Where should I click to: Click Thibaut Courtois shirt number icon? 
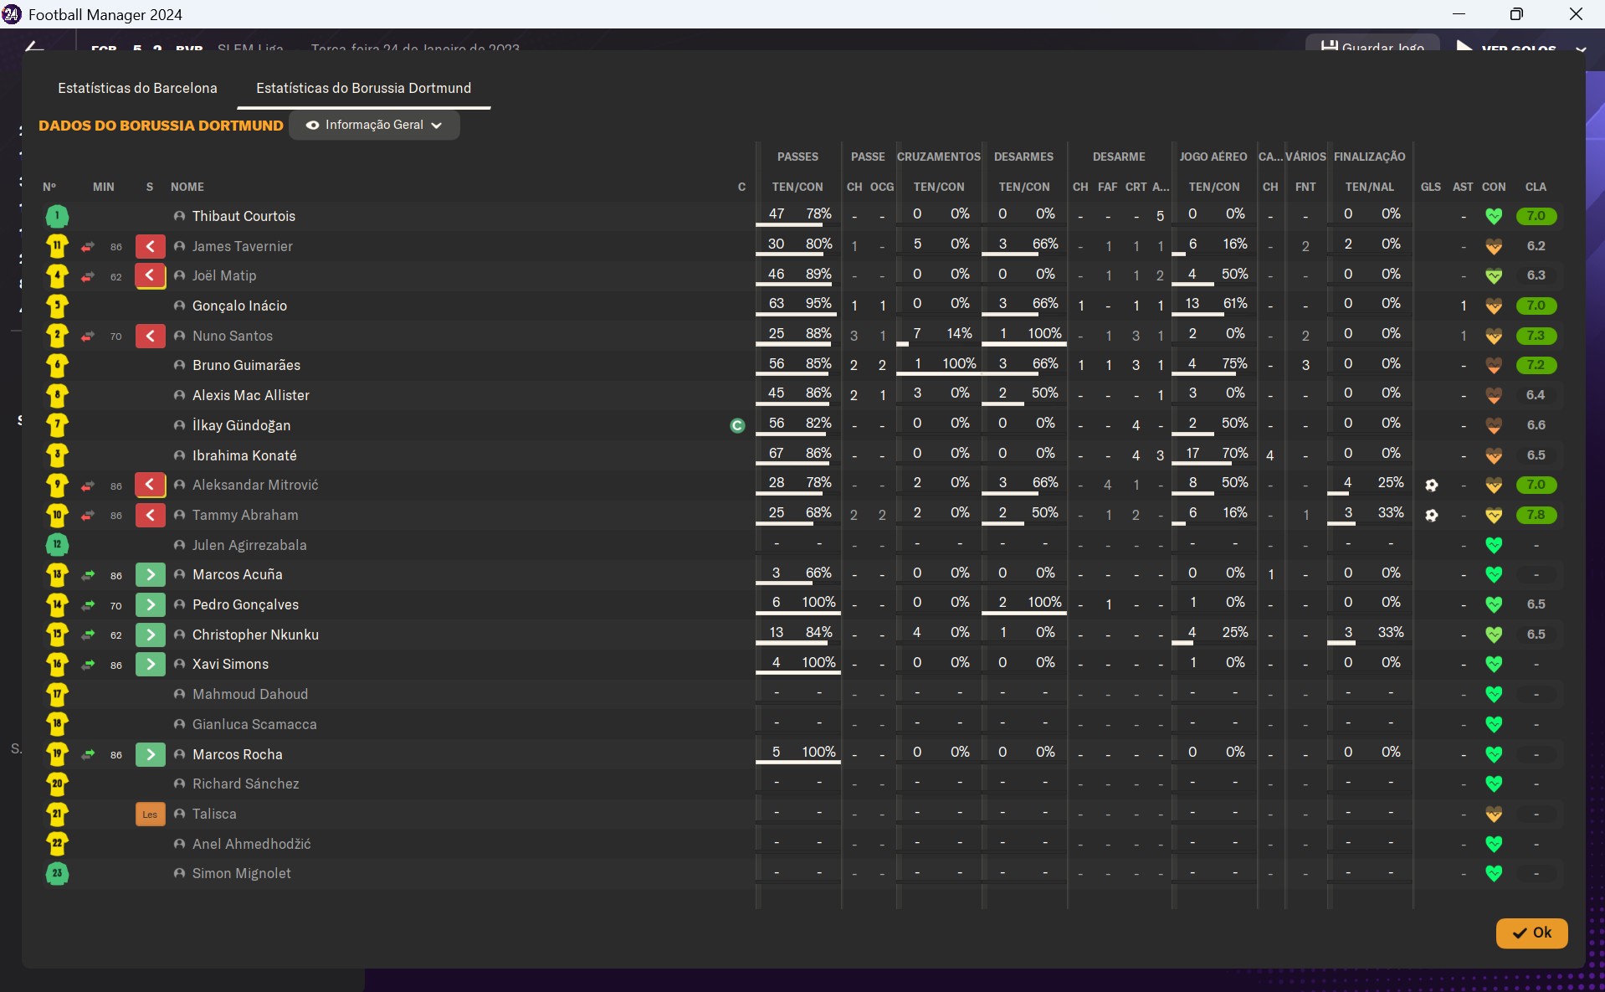point(57,216)
